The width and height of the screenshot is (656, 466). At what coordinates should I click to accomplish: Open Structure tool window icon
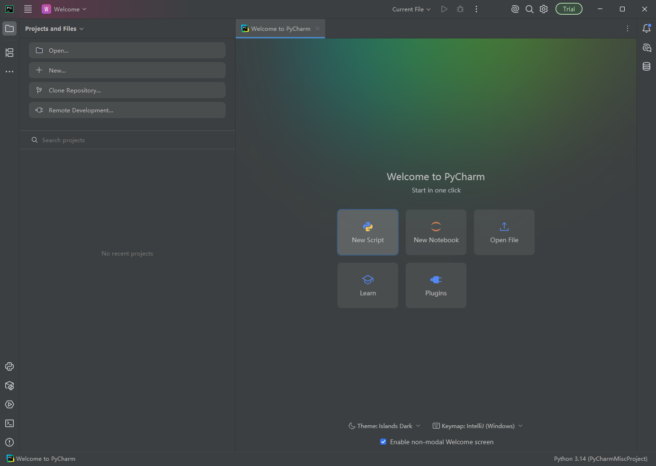(9, 53)
